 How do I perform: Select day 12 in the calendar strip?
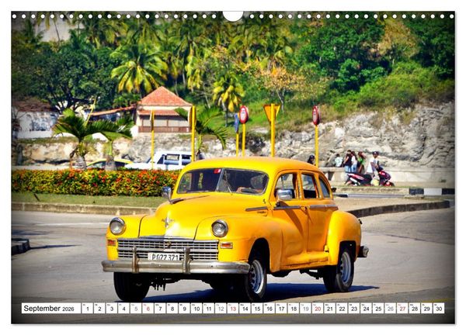click(x=221, y=309)
